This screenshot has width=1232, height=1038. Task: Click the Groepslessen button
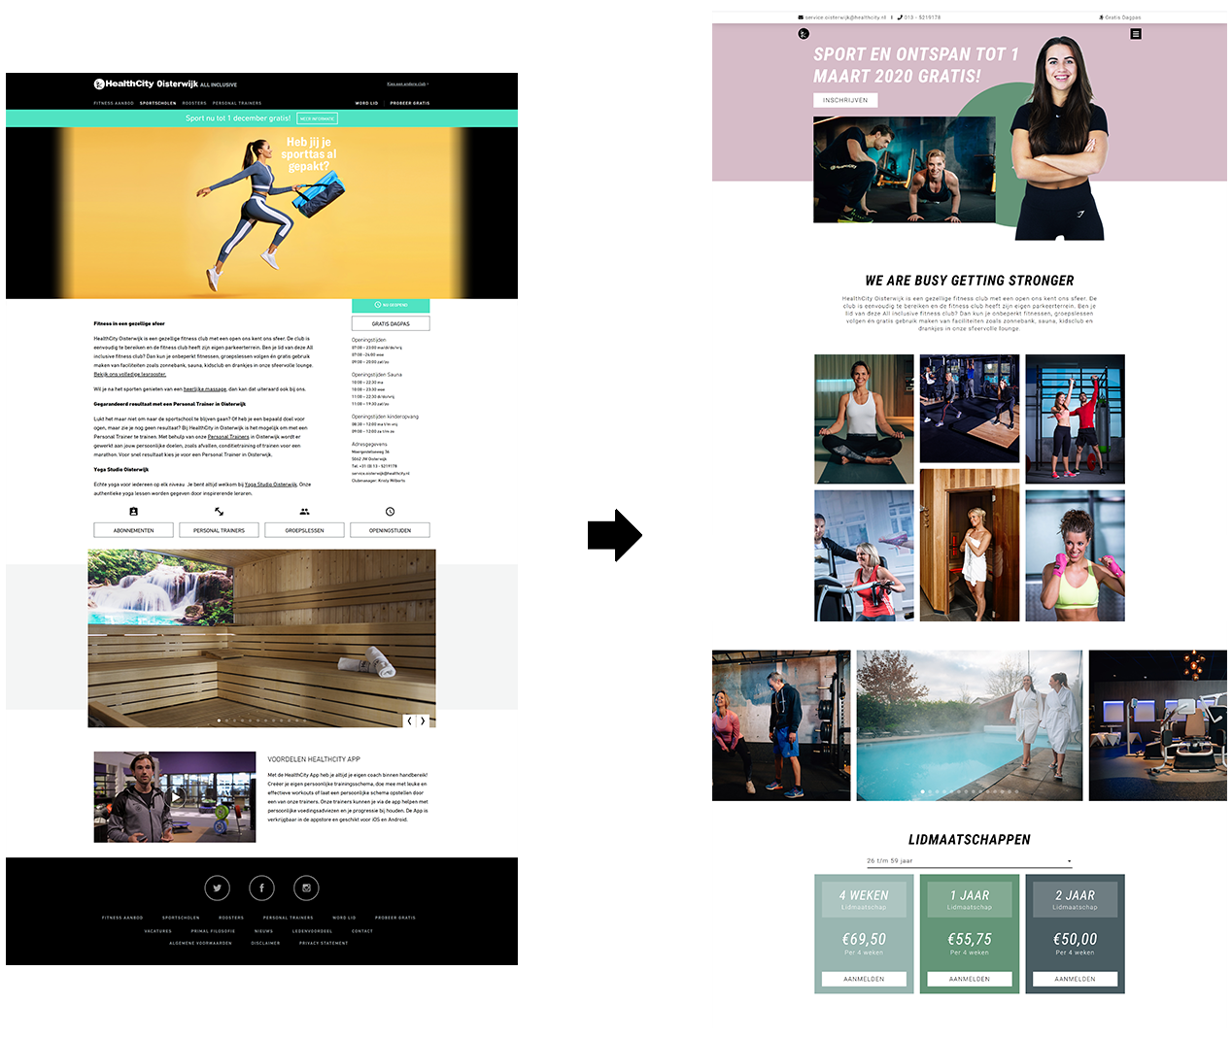[304, 530]
